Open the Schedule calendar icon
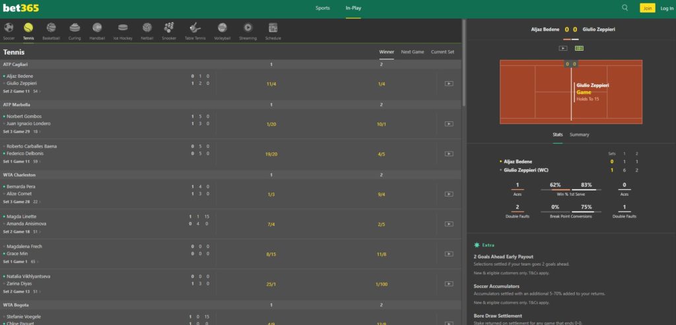The image size is (676, 325). point(273,28)
